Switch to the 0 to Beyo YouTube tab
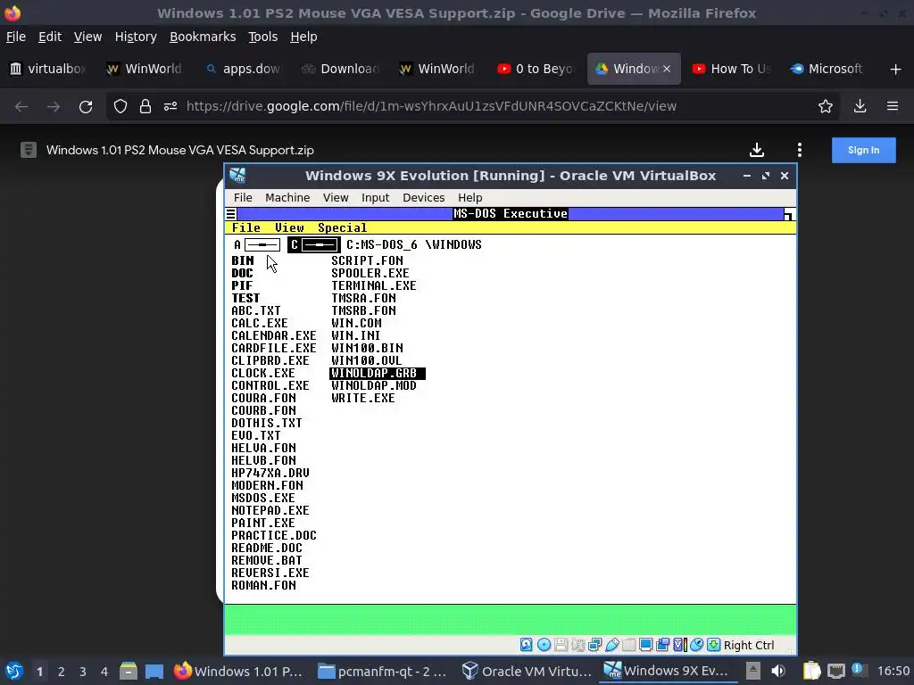Screen dimensions: 914x685 pos(536,69)
